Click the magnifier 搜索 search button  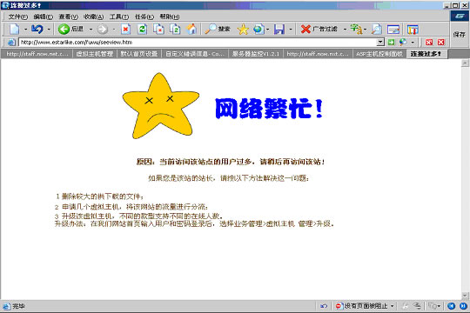[218, 29]
